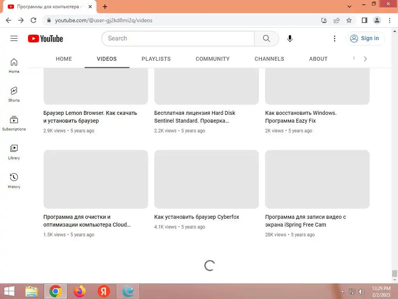
Task: Click thumbnail above Hard Disk Sentinel video
Action: click(x=207, y=86)
